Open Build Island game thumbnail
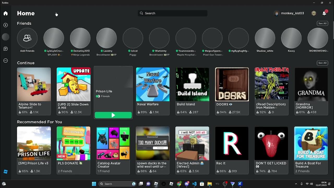Screen dimensions: 334x188 (192, 84)
